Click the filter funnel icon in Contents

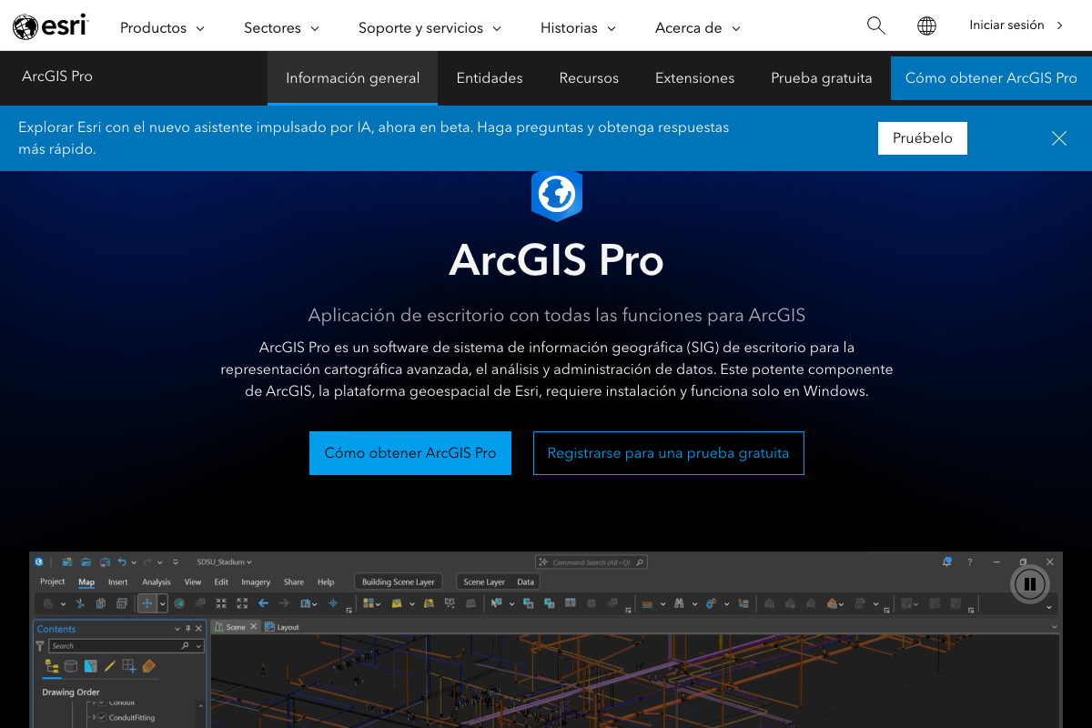tap(40, 646)
